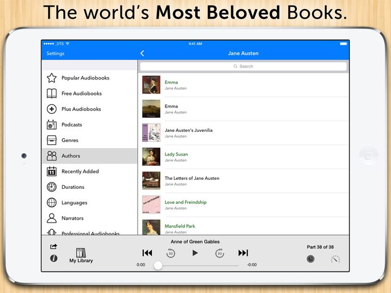Select Podcasts menu item
Screen dimensions: 391x293
click(90, 125)
